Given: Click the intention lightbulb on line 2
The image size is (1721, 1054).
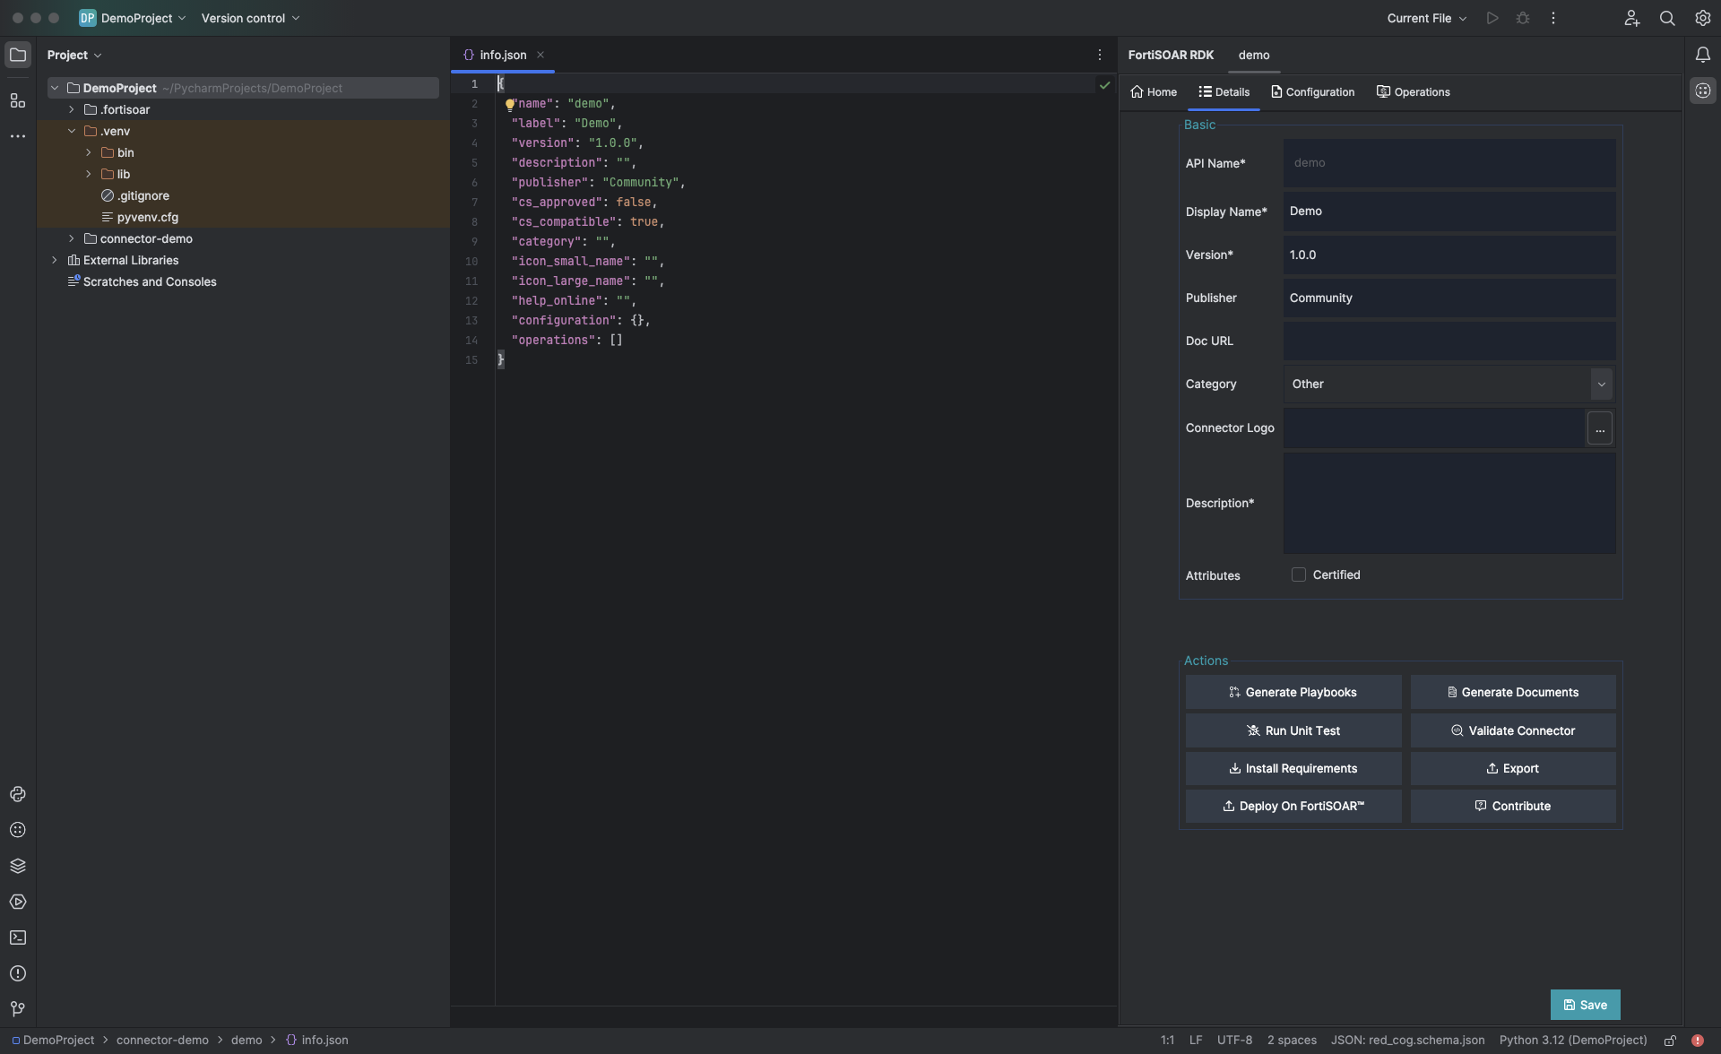Looking at the screenshot, I should pyautogui.click(x=509, y=104).
